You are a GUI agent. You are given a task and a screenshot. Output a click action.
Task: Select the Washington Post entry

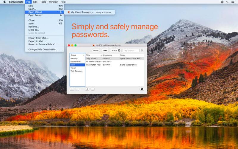tap(115, 65)
